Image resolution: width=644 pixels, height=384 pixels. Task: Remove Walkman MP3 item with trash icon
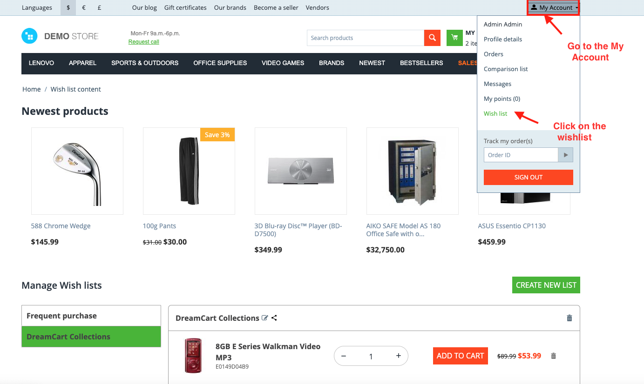(553, 356)
